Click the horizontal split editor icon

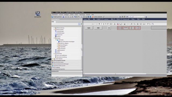pyautogui.click(x=130, y=17)
